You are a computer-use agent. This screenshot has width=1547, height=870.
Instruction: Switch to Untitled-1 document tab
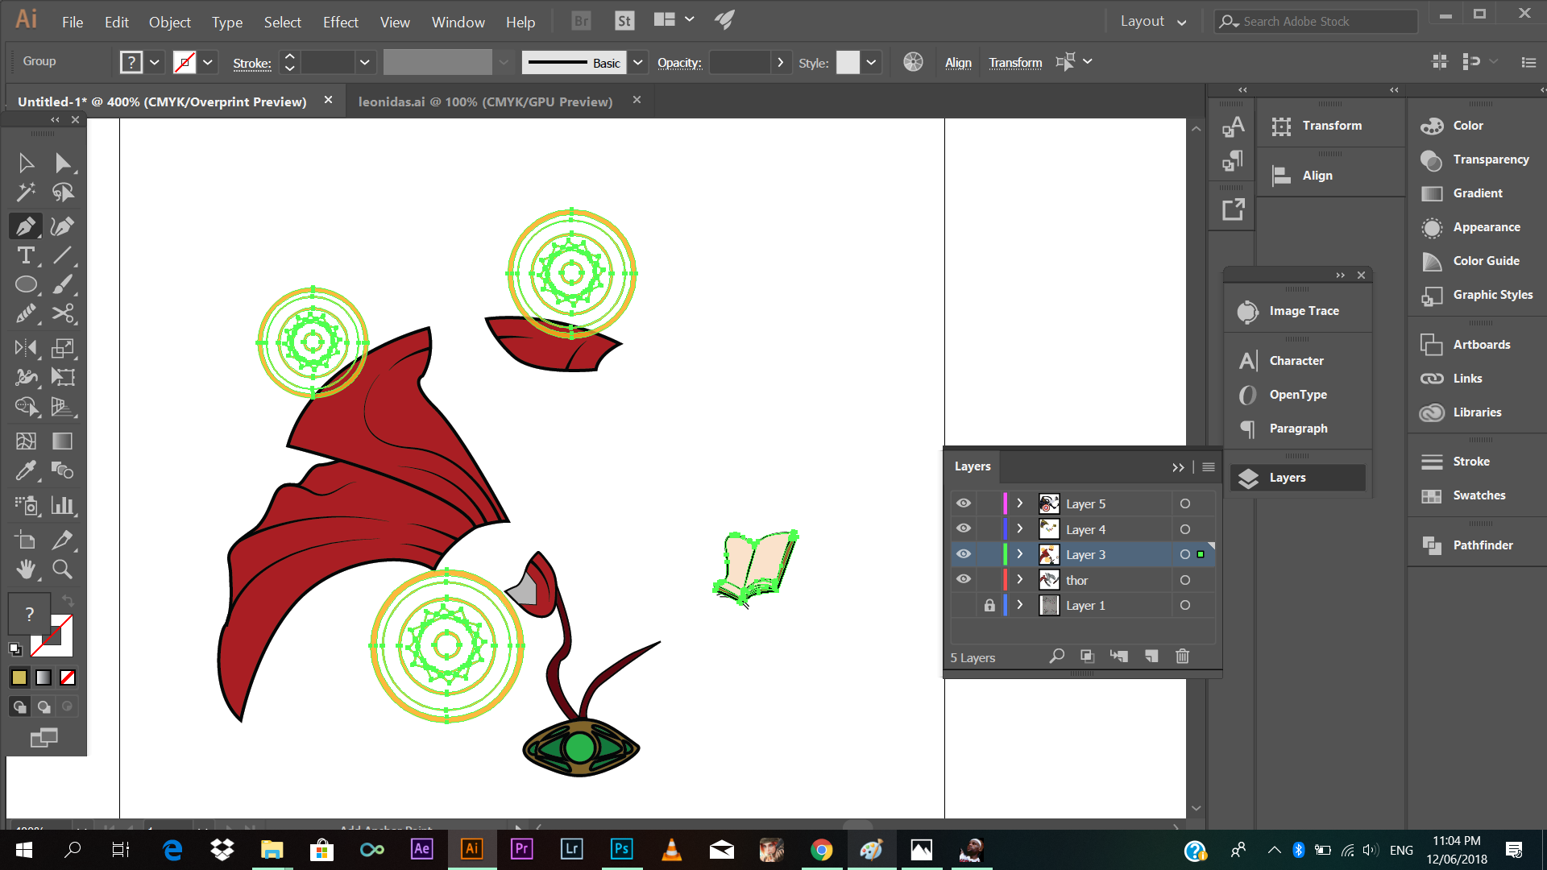(x=162, y=101)
